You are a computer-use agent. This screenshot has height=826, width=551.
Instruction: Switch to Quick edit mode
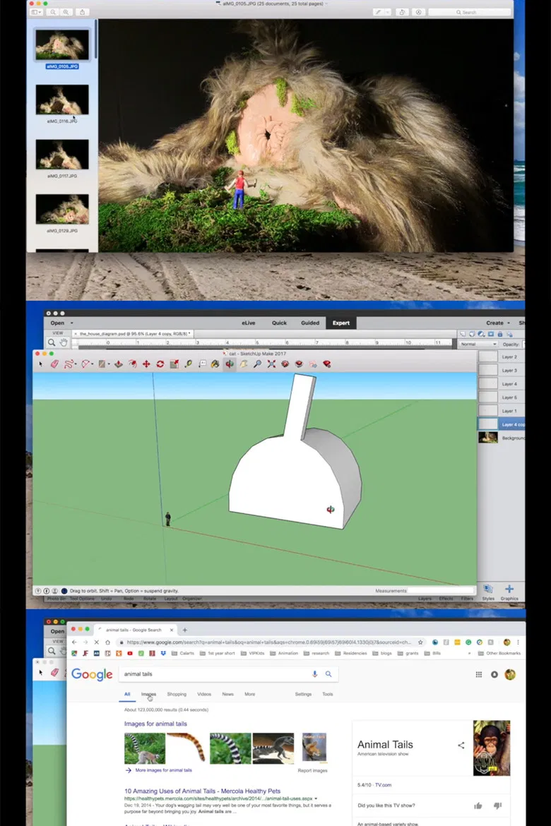coord(279,323)
